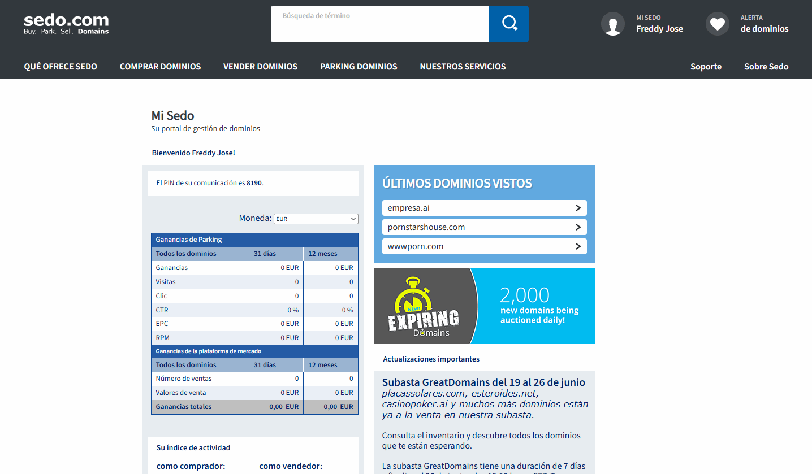Screen dimensions: 812x474
Task: Click the EPC row label
Action: (162, 324)
